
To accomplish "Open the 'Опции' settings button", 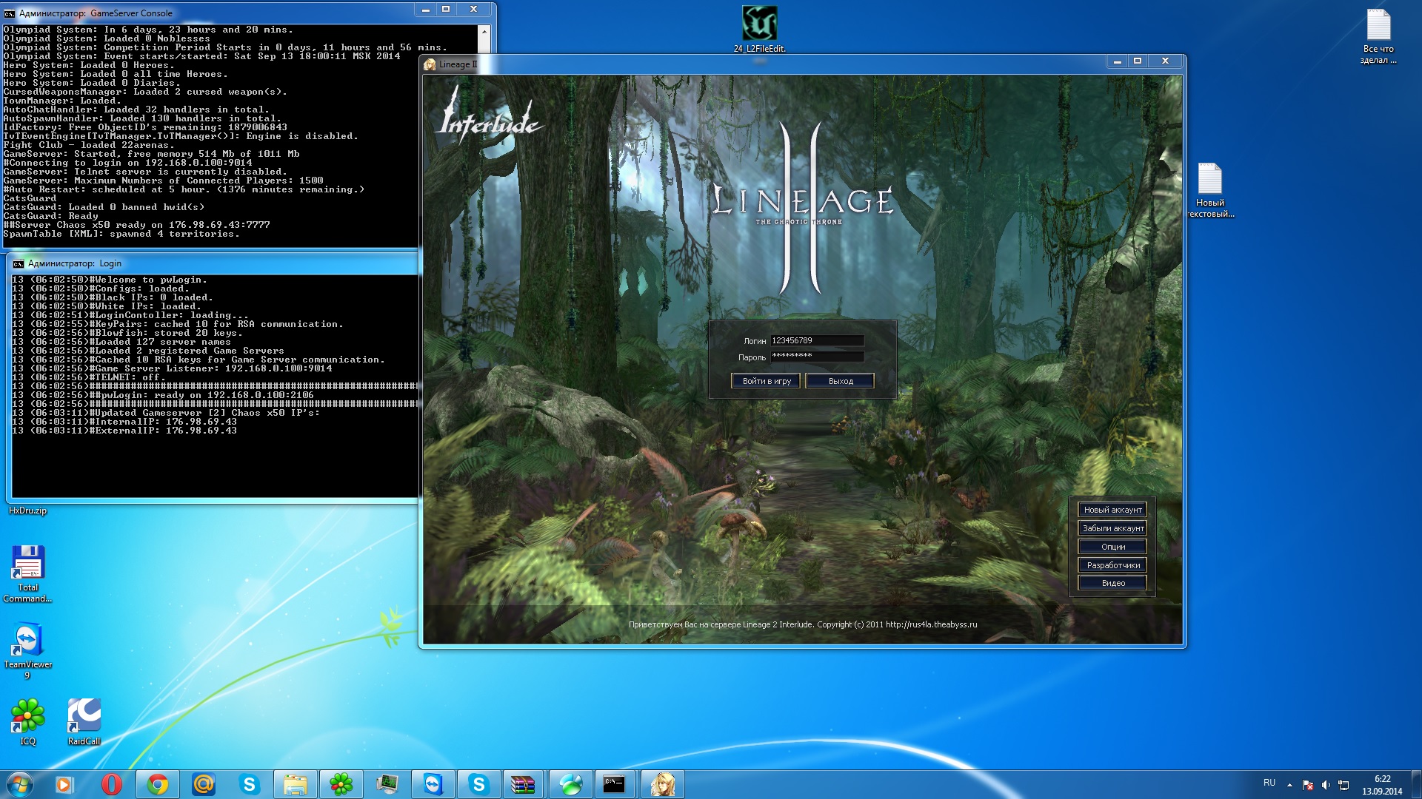I will (x=1112, y=547).
